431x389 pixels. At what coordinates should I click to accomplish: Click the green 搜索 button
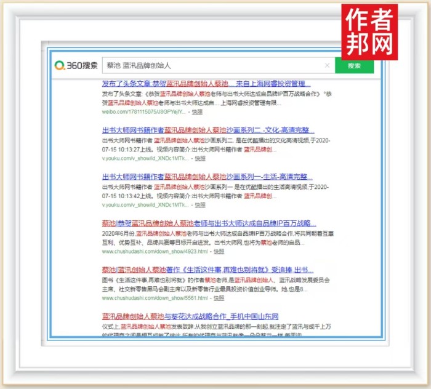point(354,65)
